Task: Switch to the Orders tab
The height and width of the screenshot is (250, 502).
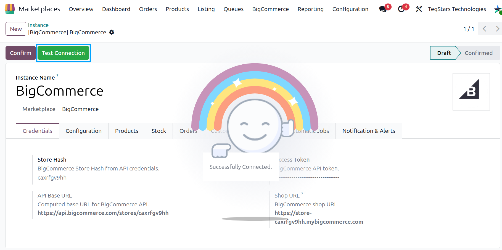Action: [188, 131]
